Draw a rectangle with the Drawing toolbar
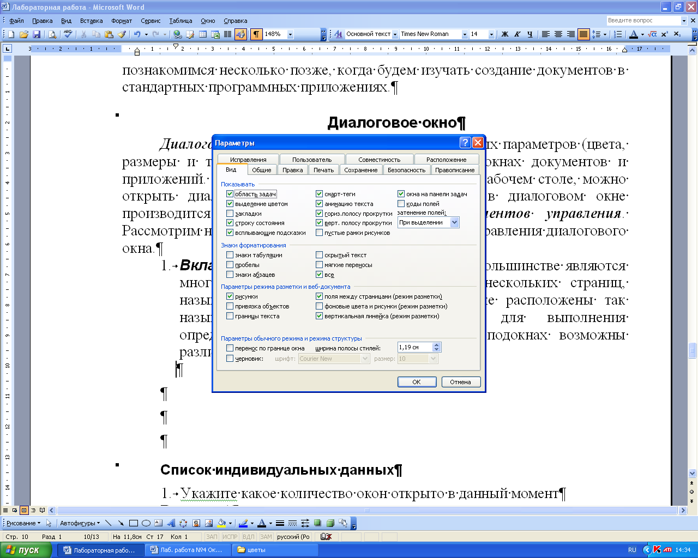698x558 pixels. pos(134,523)
